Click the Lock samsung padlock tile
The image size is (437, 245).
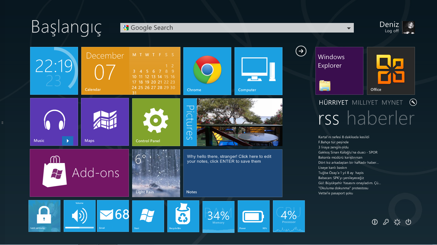(44, 216)
